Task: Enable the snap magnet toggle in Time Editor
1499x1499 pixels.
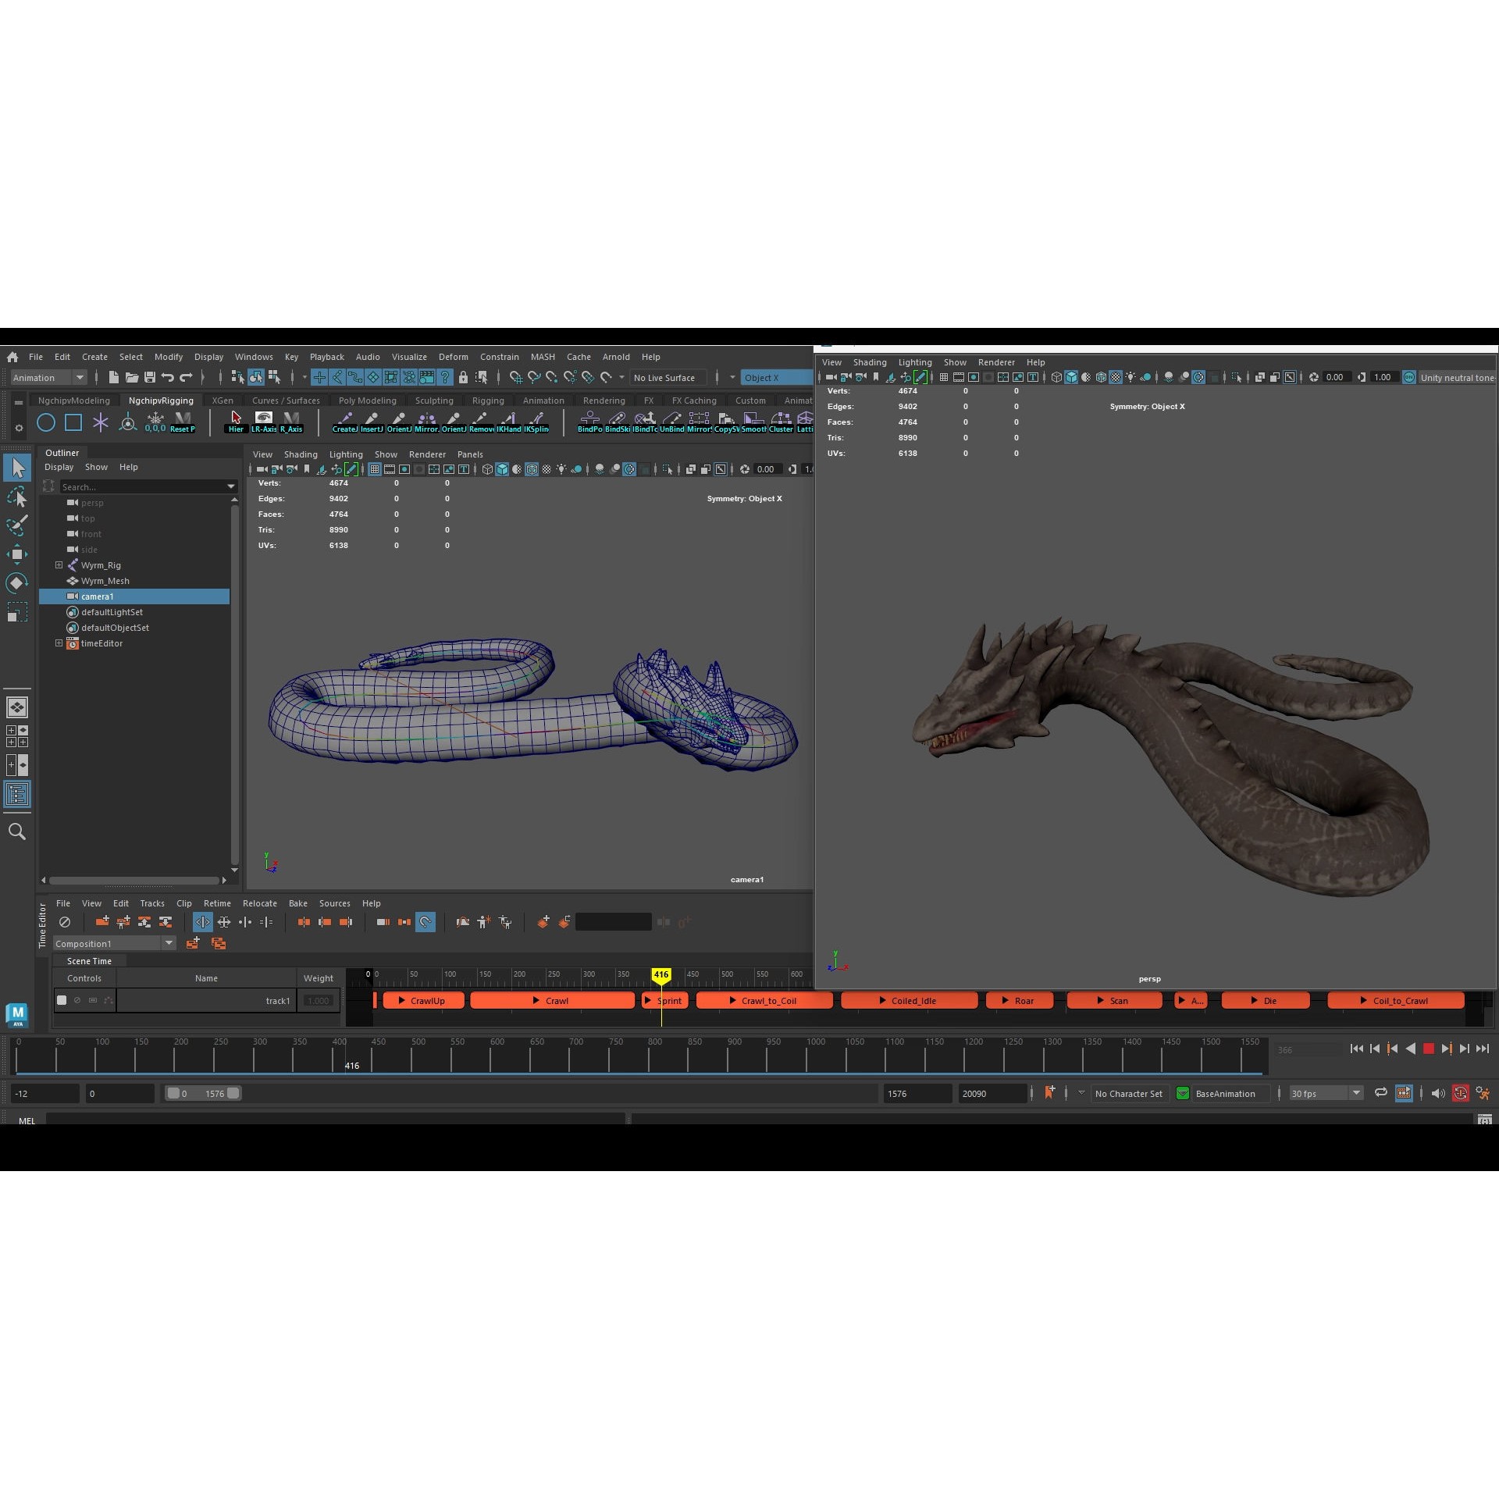Action: click(x=425, y=922)
